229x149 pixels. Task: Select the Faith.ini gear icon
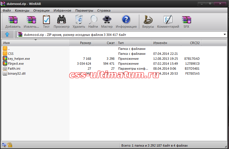pos(5,69)
